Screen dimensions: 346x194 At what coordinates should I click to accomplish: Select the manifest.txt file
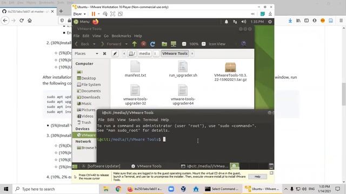[135, 69]
